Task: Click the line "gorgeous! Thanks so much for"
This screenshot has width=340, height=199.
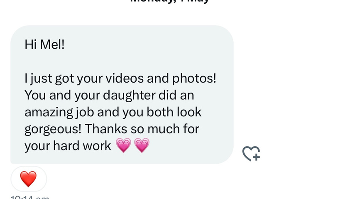Action: point(112,129)
